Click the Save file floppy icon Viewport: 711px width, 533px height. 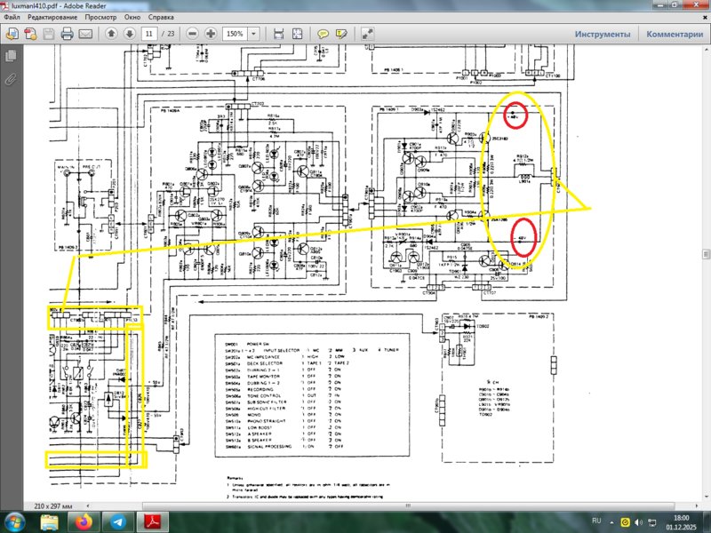(49, 34)
